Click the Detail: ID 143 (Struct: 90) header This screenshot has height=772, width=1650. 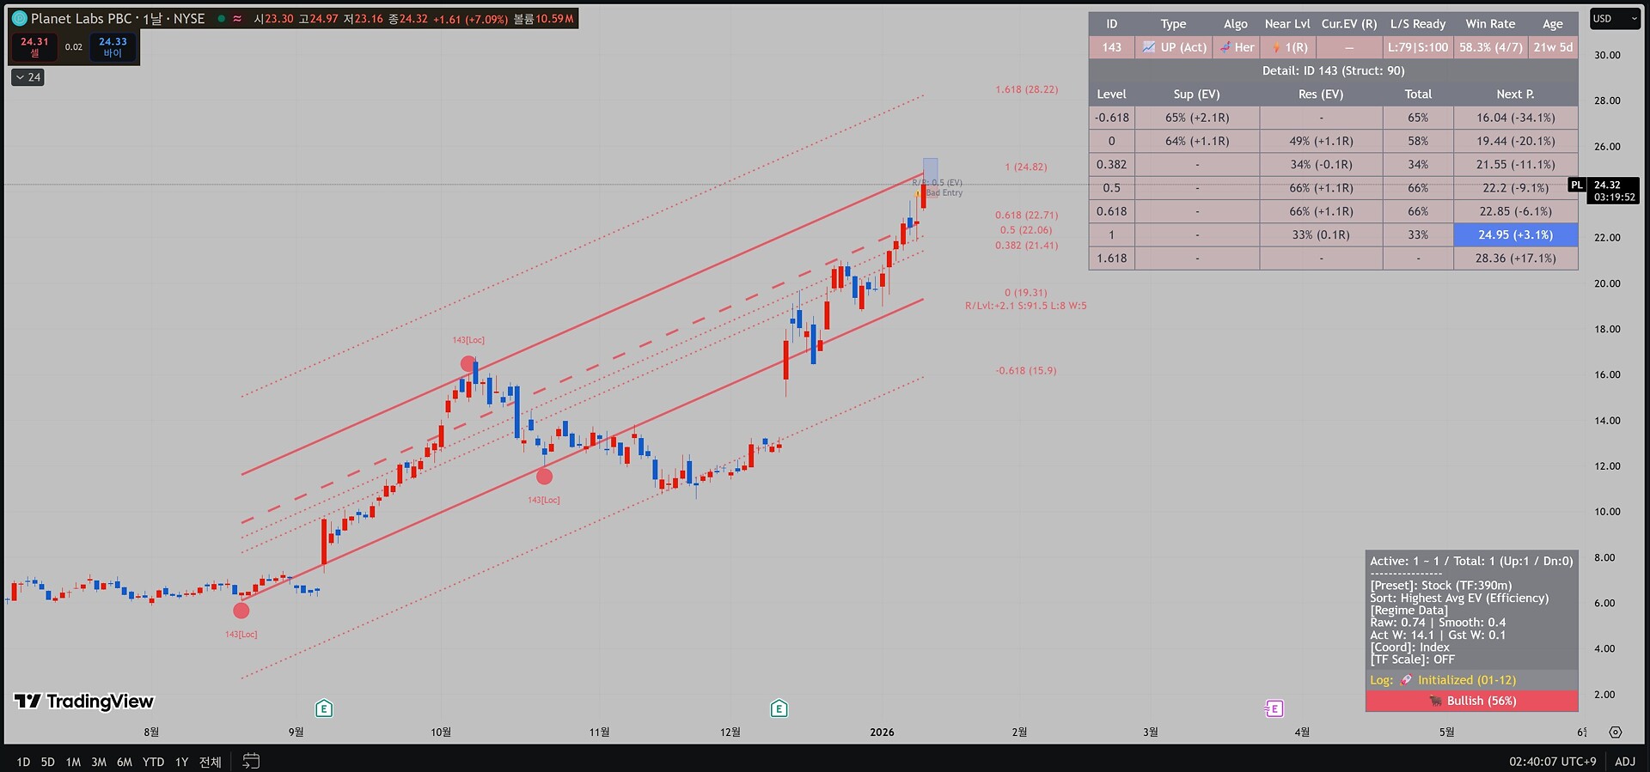tap(1333, 70)
